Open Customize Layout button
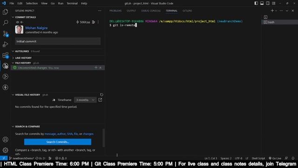 click(274, 3)
